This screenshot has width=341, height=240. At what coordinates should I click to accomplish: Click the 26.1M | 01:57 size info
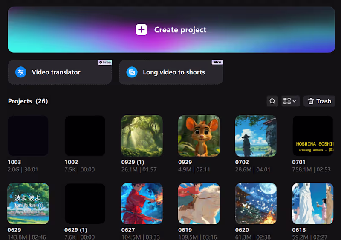(139, 170)
